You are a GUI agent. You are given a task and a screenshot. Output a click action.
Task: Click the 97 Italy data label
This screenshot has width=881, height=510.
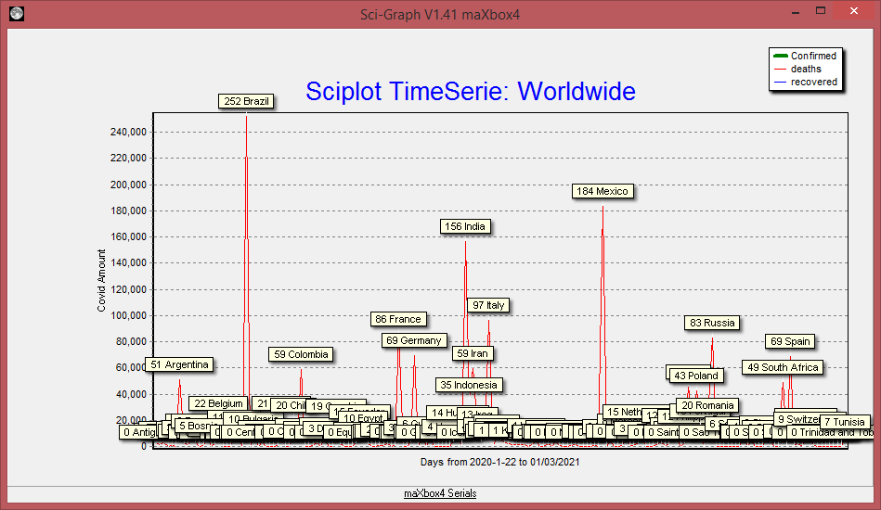tap(488, 305)
